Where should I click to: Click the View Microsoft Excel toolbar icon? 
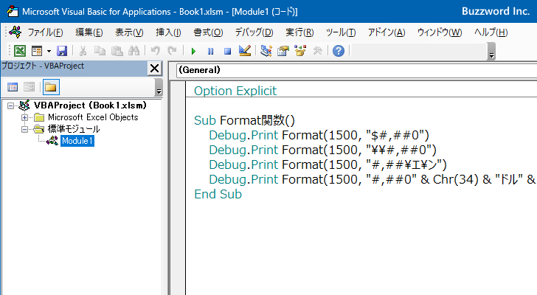19,51
